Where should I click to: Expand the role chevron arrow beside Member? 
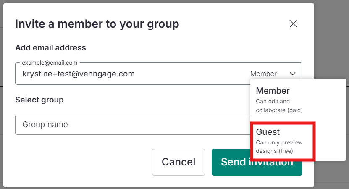pos(292,73)
